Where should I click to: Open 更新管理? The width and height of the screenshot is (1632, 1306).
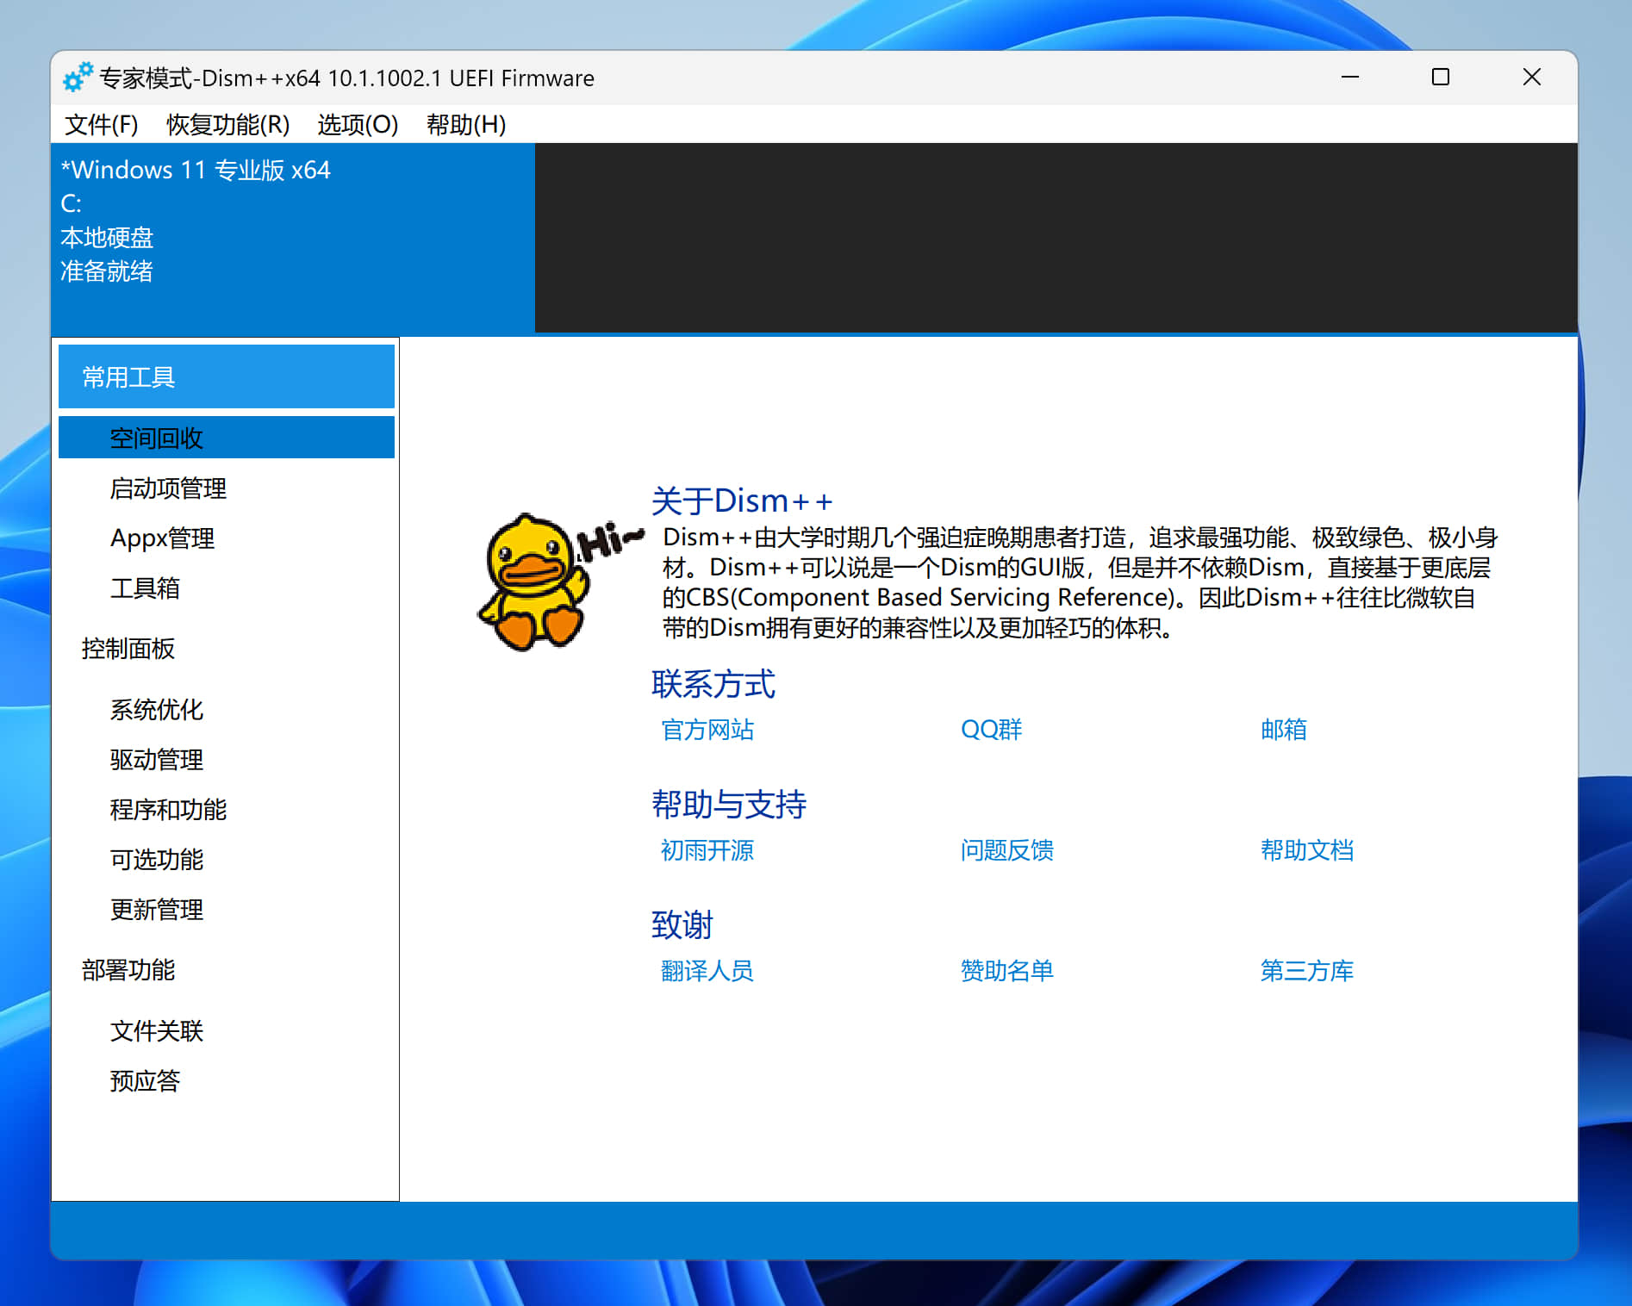point(156,909)
